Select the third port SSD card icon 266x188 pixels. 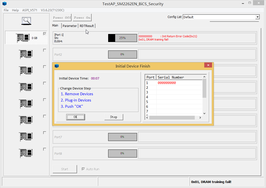(x=26, y=71)
